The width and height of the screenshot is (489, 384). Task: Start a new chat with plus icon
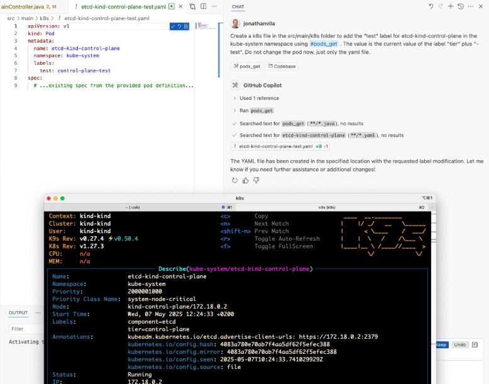point(451,6)
